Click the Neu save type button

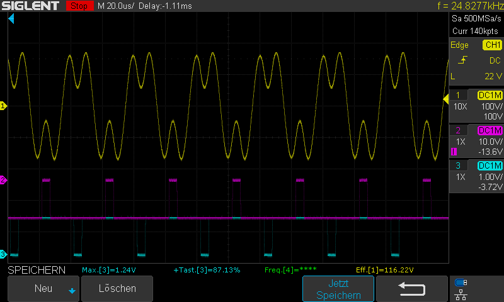(43, 289)
